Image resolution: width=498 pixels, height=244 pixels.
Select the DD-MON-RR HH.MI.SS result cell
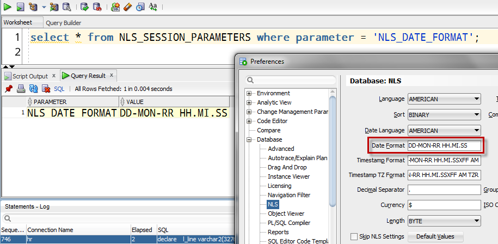click(174, 113)
